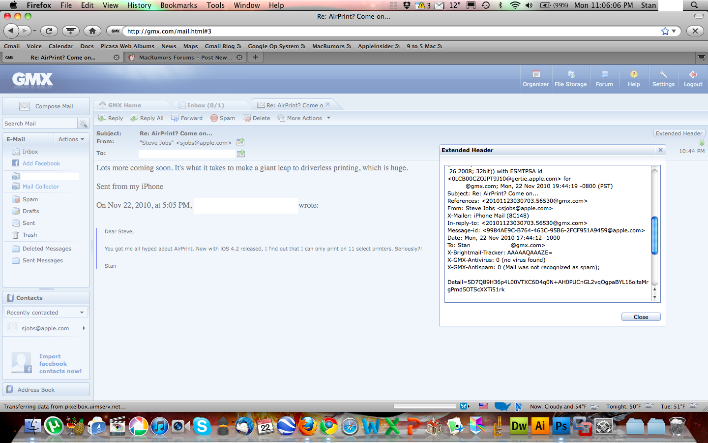The width and height of the screenshot is (708, 443).
Task: Open a new browser tab
Action: 256,57
